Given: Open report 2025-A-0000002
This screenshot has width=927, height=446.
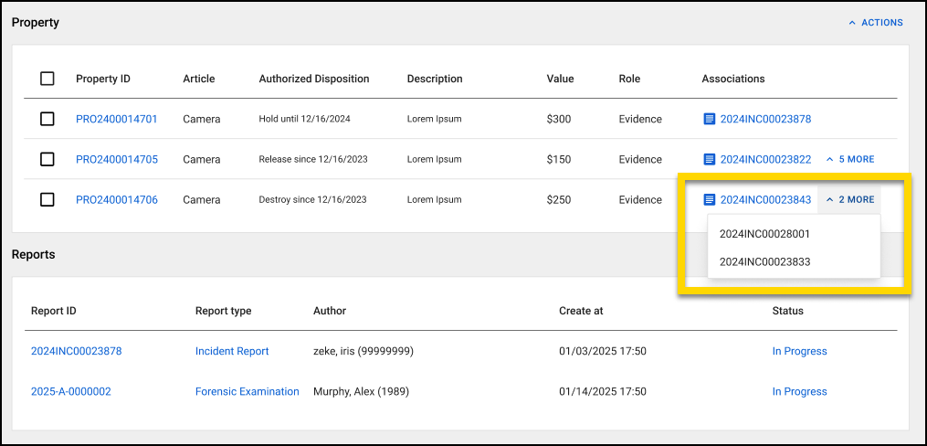Looking at the screenshot, I should tap(71, 391).
